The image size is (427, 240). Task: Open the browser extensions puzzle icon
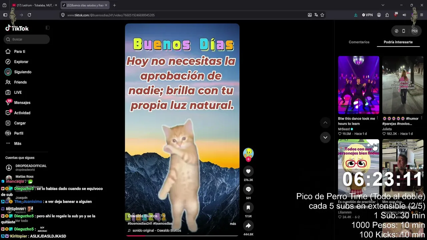coord(387,15)
